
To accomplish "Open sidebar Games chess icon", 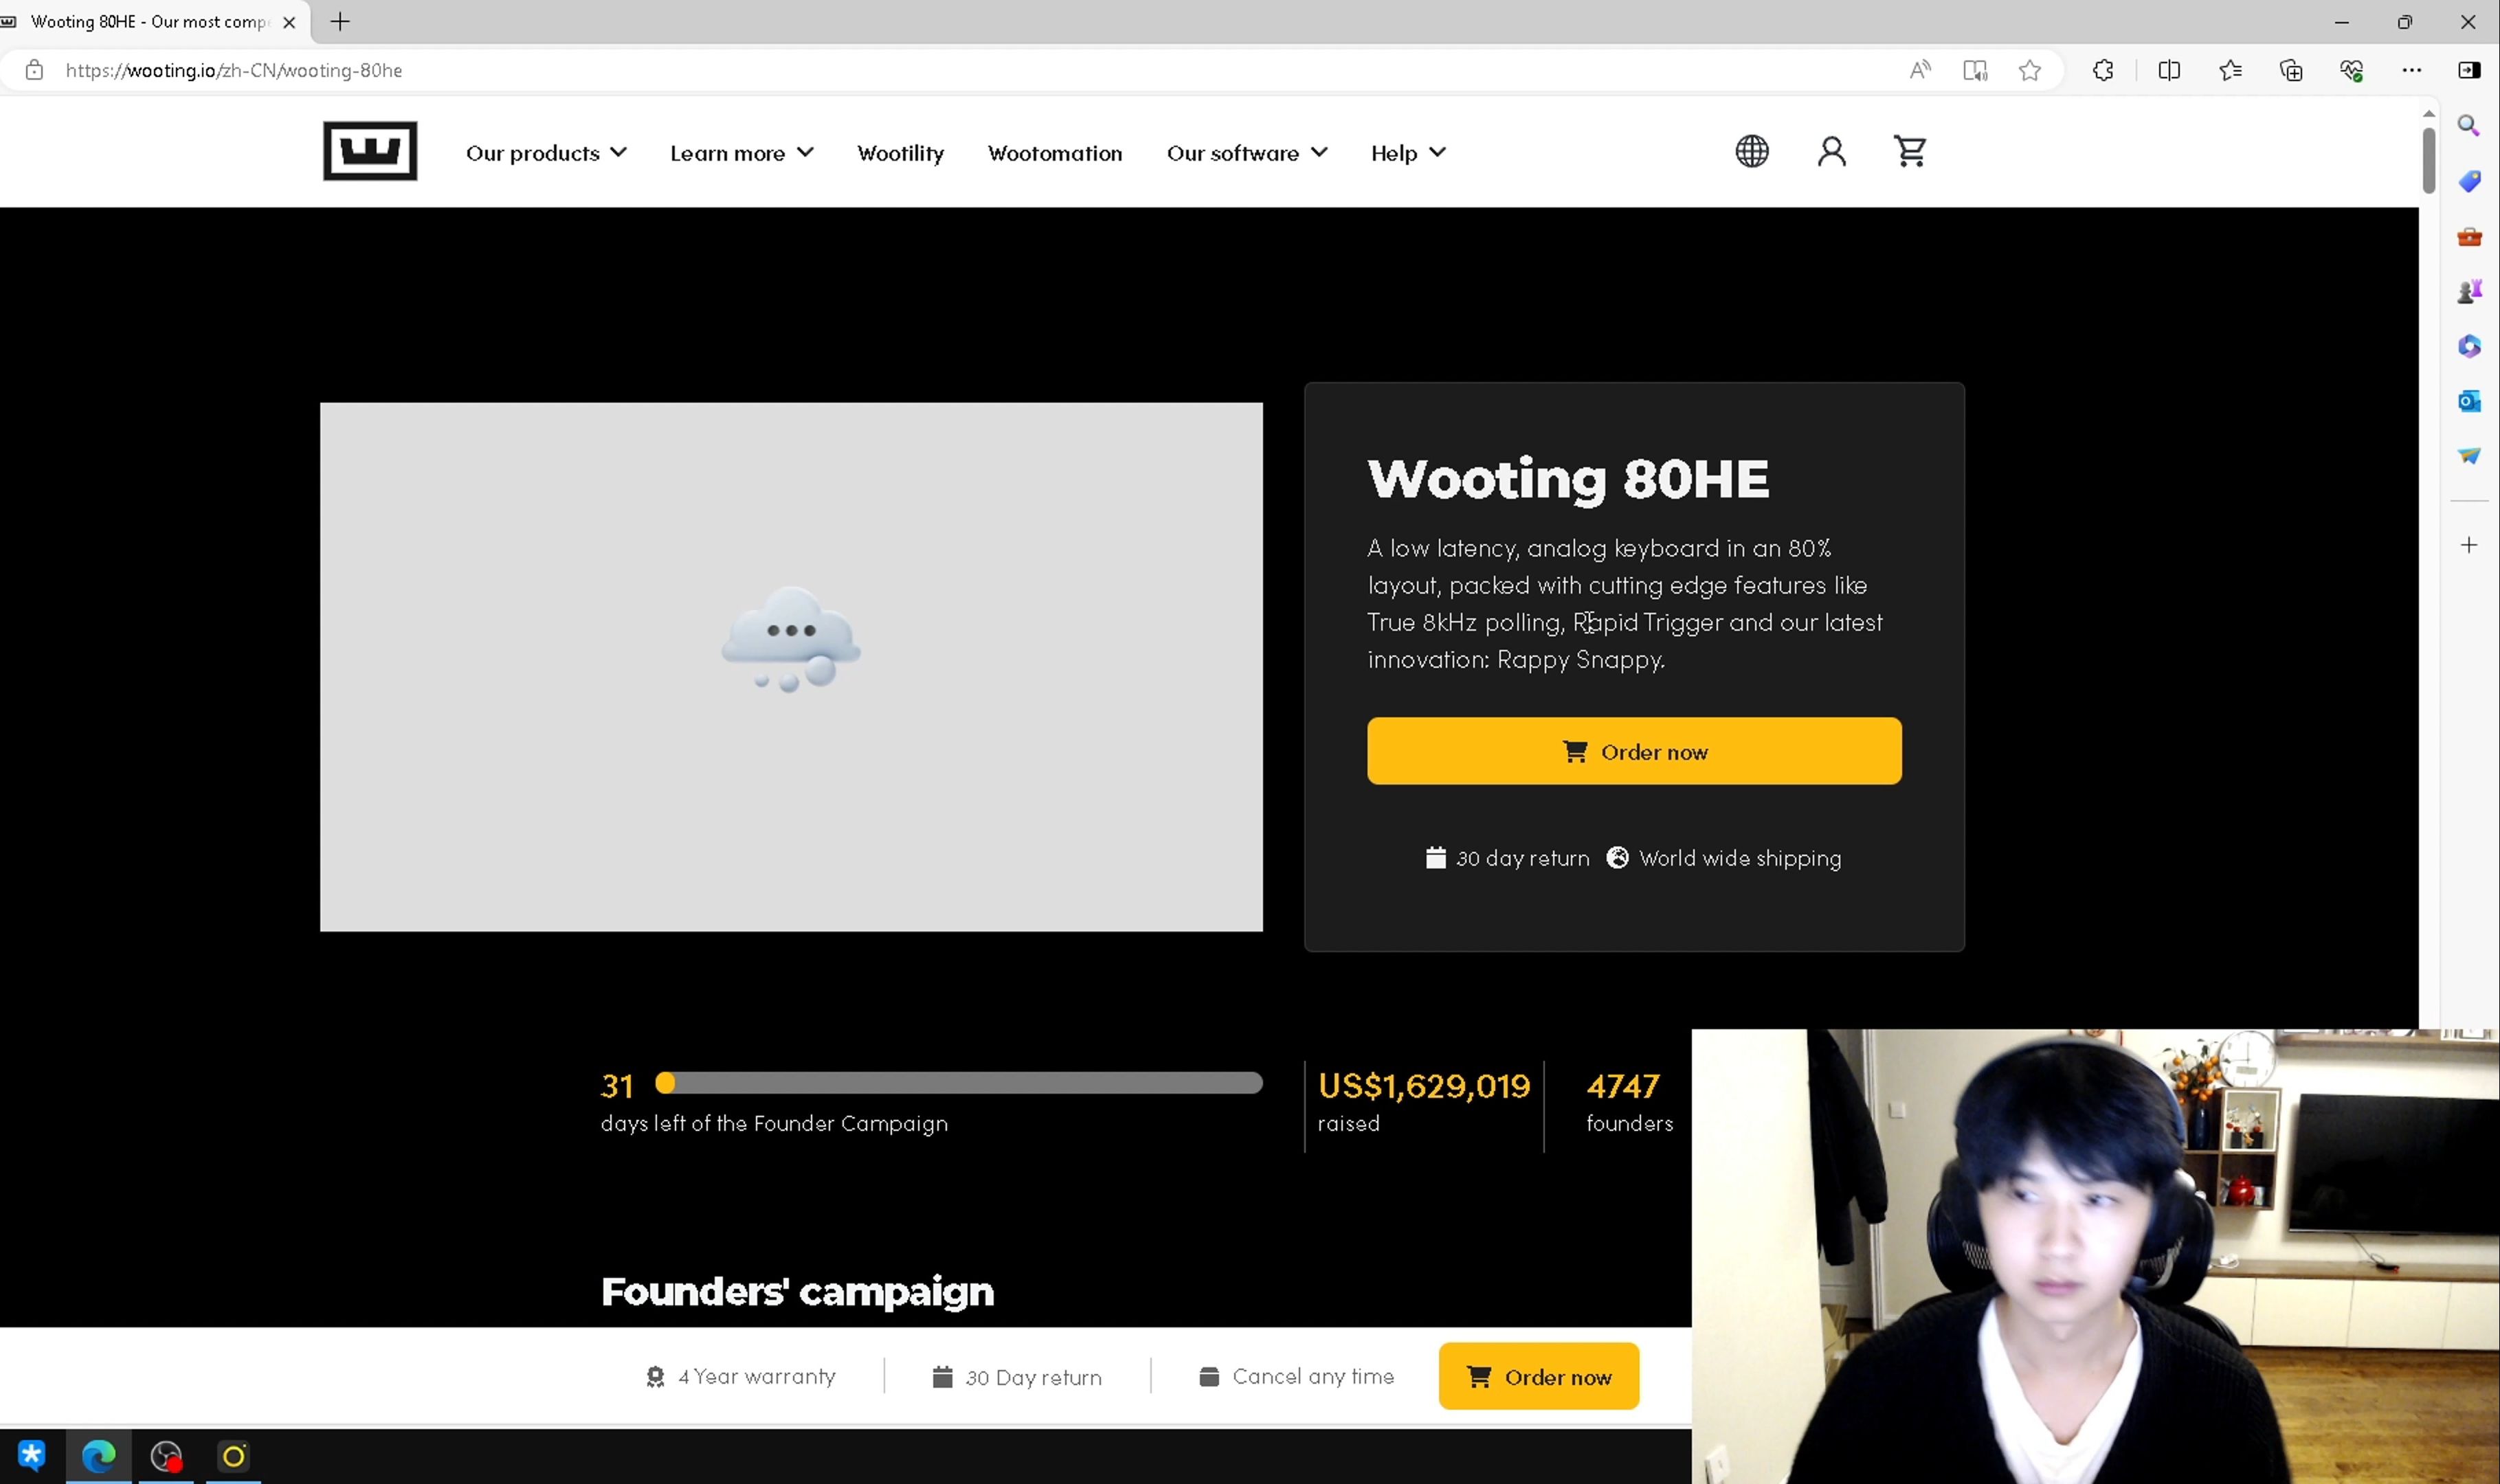I will pos(2469,291).
